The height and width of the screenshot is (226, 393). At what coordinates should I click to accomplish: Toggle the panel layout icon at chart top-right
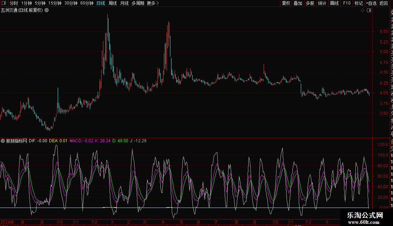point(369,10)
